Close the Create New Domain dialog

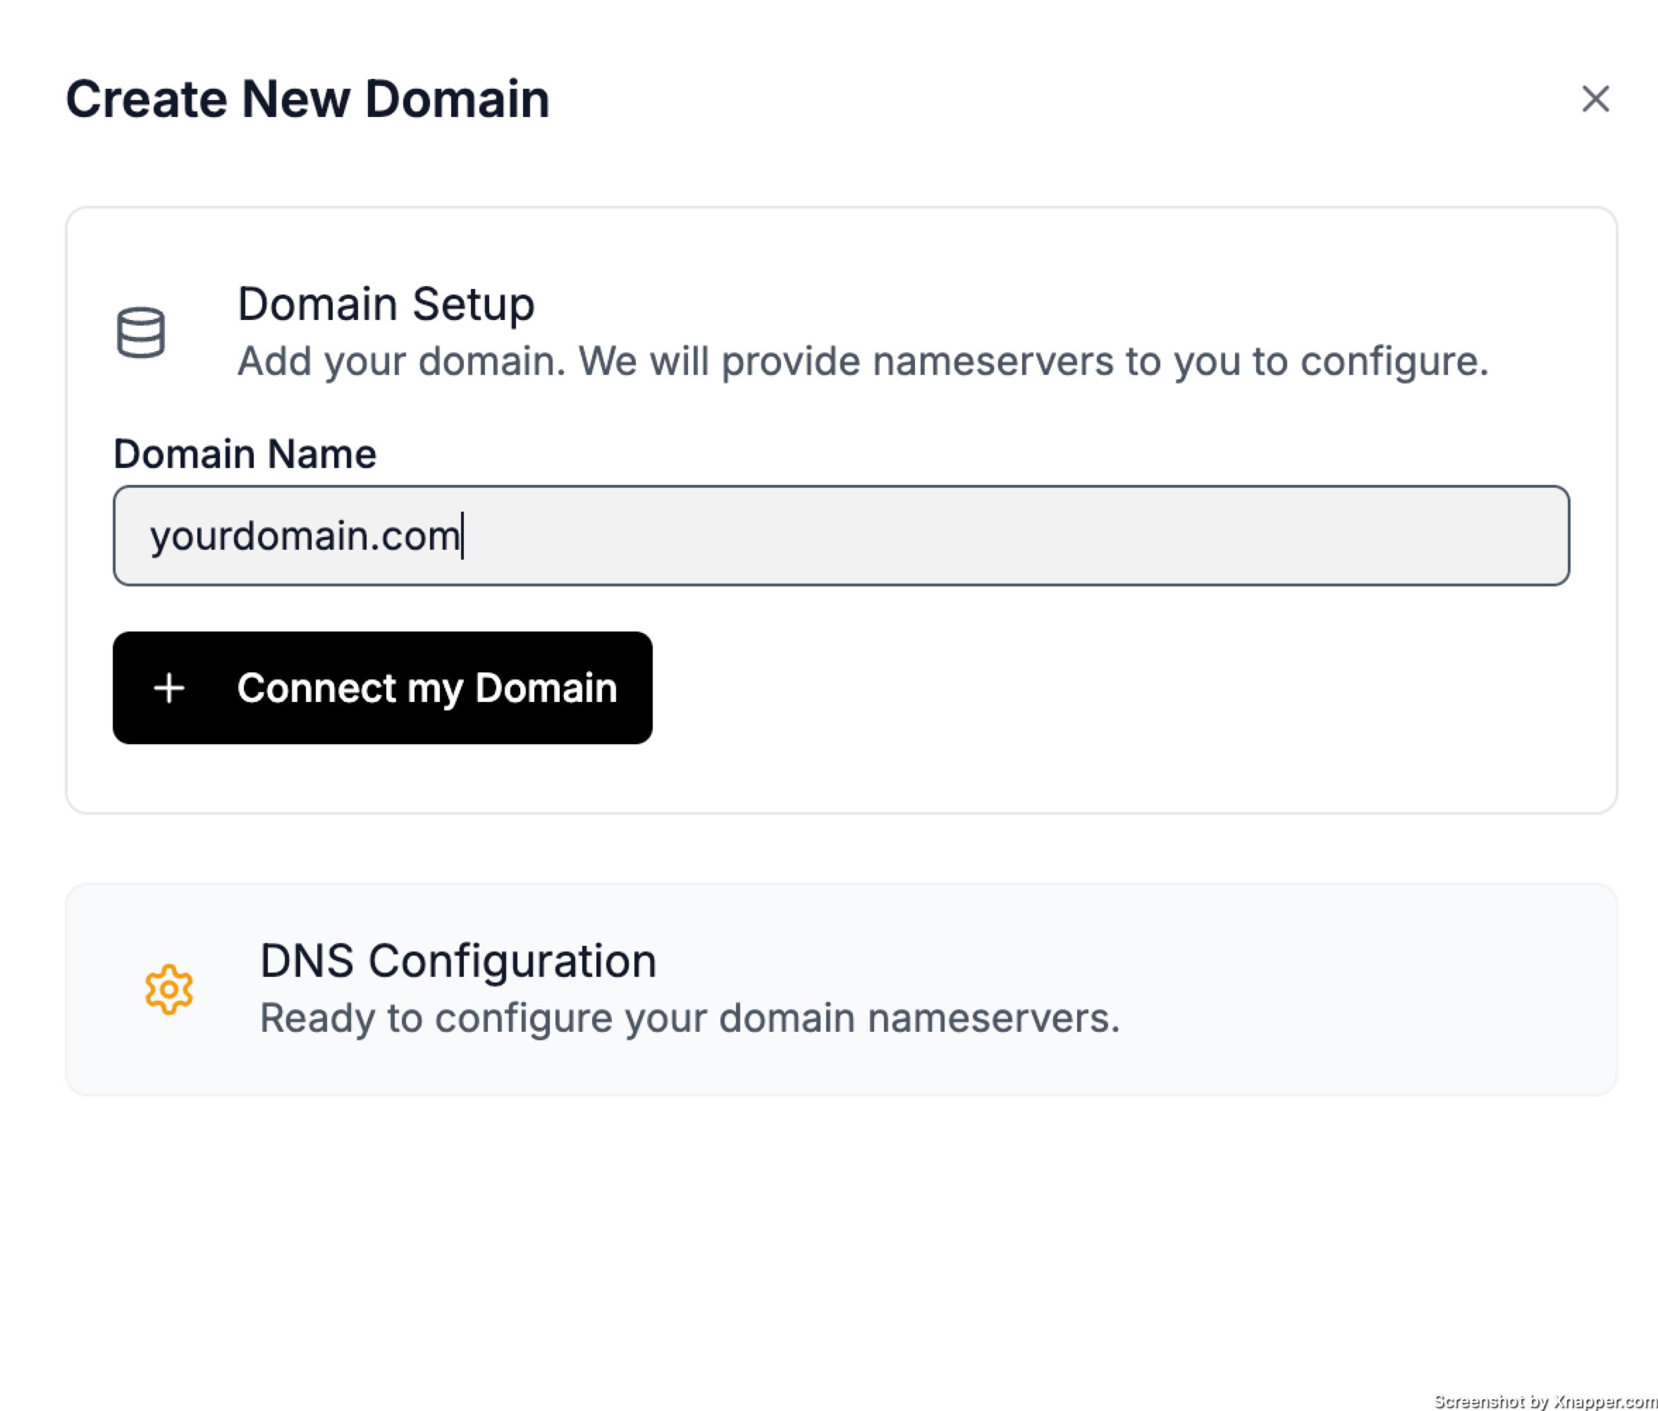1595,99
